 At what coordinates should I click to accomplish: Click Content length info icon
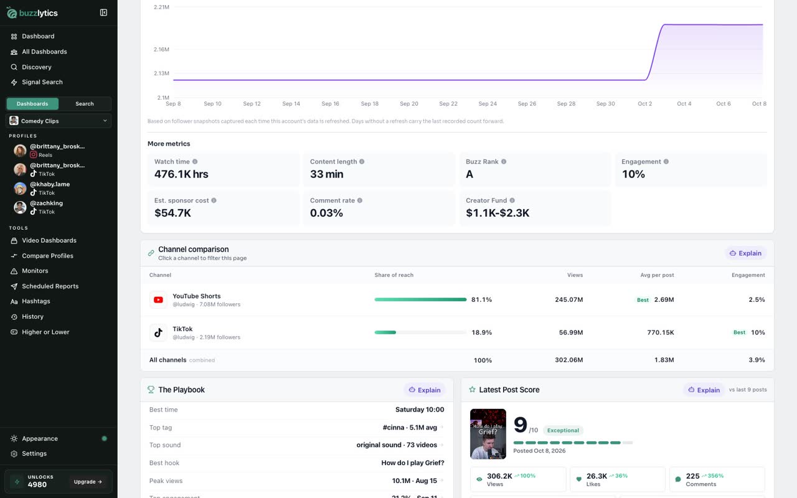pyautogui.click(x=362, y=162)
